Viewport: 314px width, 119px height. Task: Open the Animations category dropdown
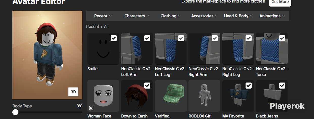coord(272,16)
